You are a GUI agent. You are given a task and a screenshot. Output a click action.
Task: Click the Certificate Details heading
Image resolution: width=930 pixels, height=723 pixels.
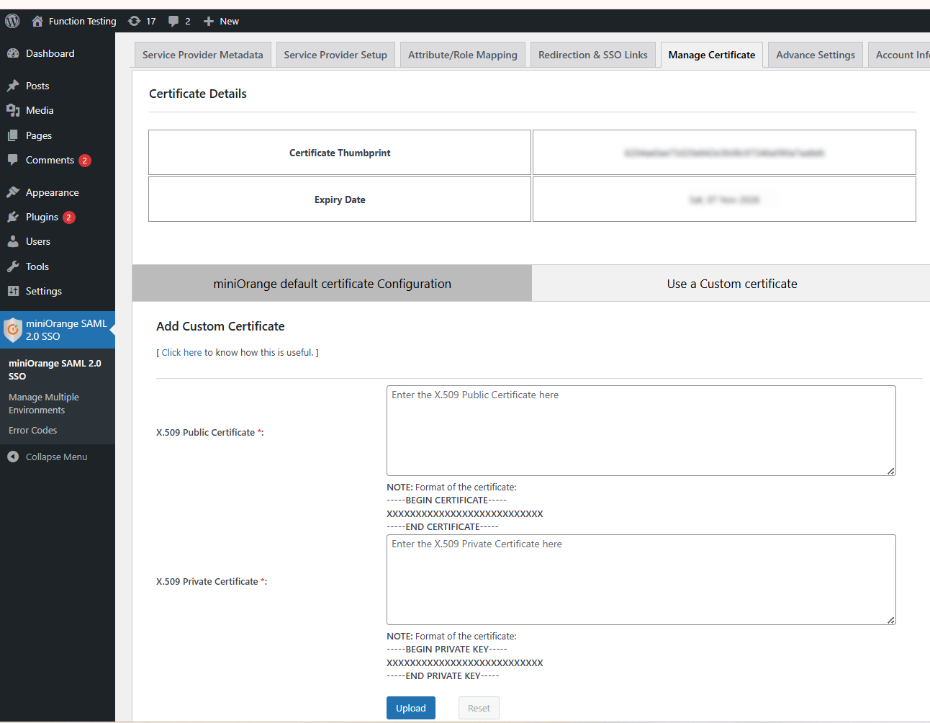(198, 94)
